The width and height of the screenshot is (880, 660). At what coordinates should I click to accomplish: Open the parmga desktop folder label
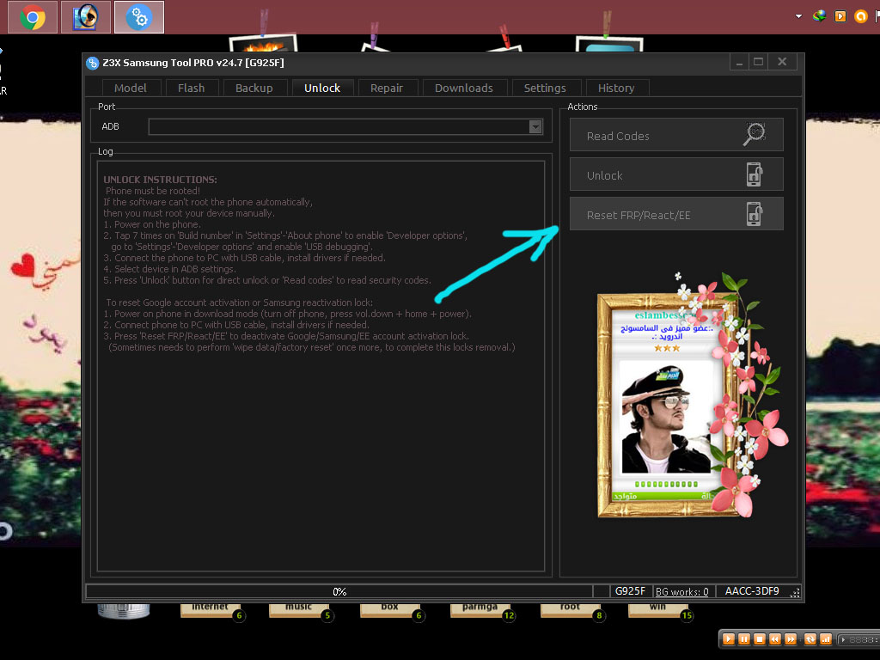480,608
